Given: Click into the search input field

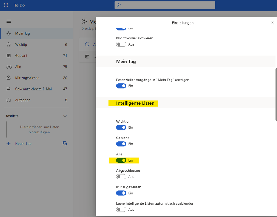Looking at the screenshot, I should pyautogui.click(x=165, y=5).
